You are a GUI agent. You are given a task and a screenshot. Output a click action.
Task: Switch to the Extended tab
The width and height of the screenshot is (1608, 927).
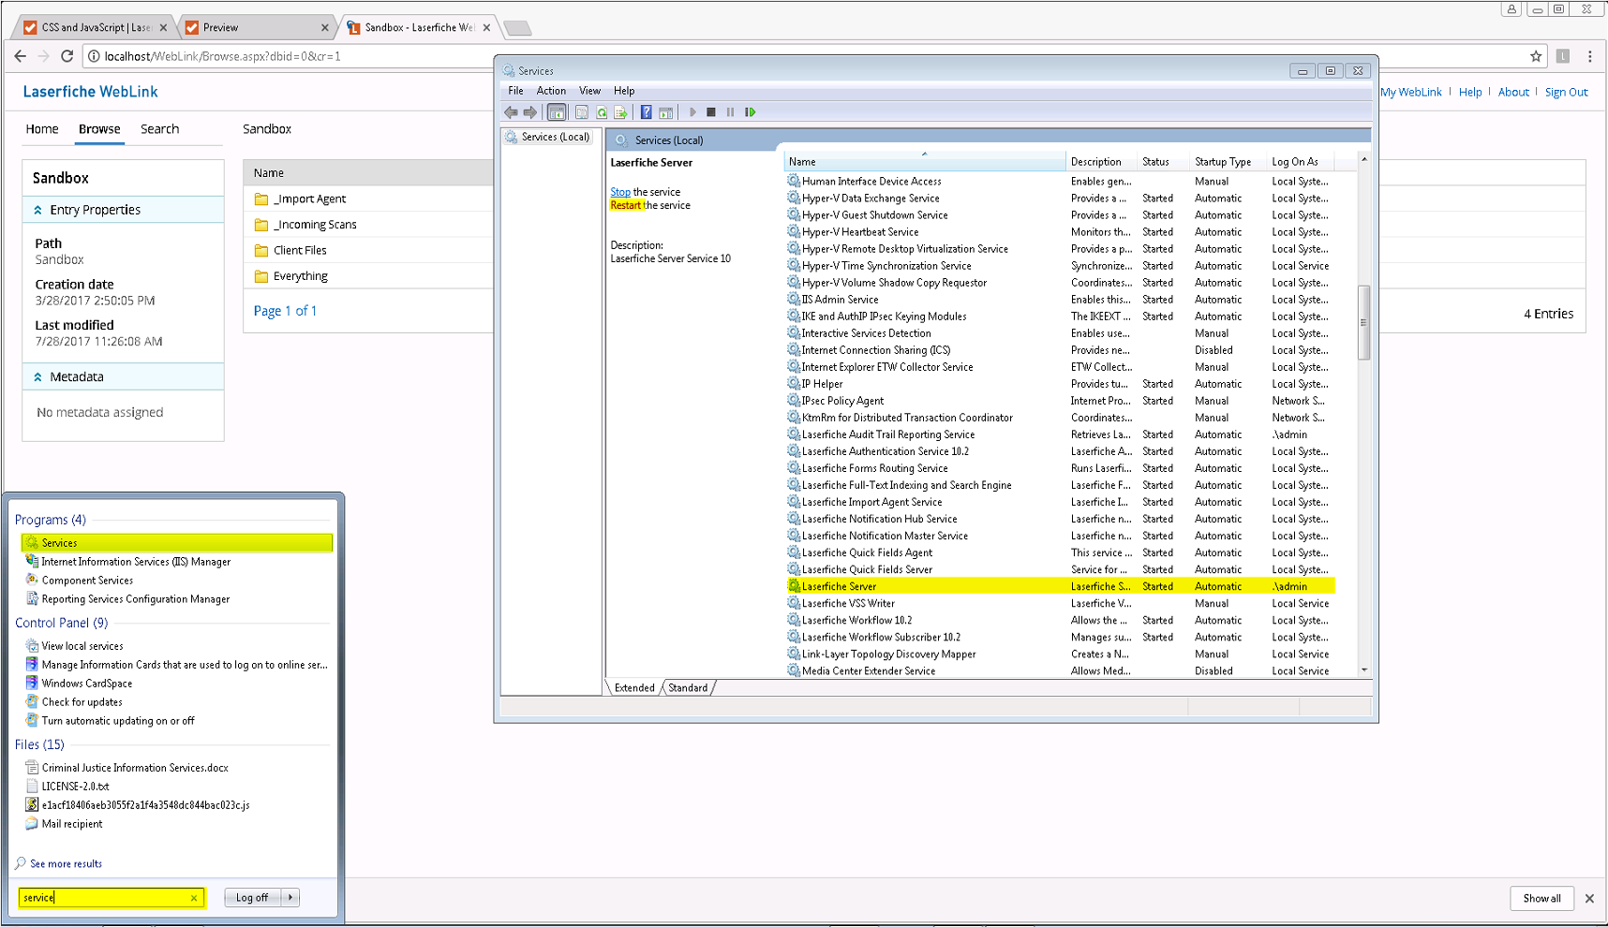tap(634, 687)
